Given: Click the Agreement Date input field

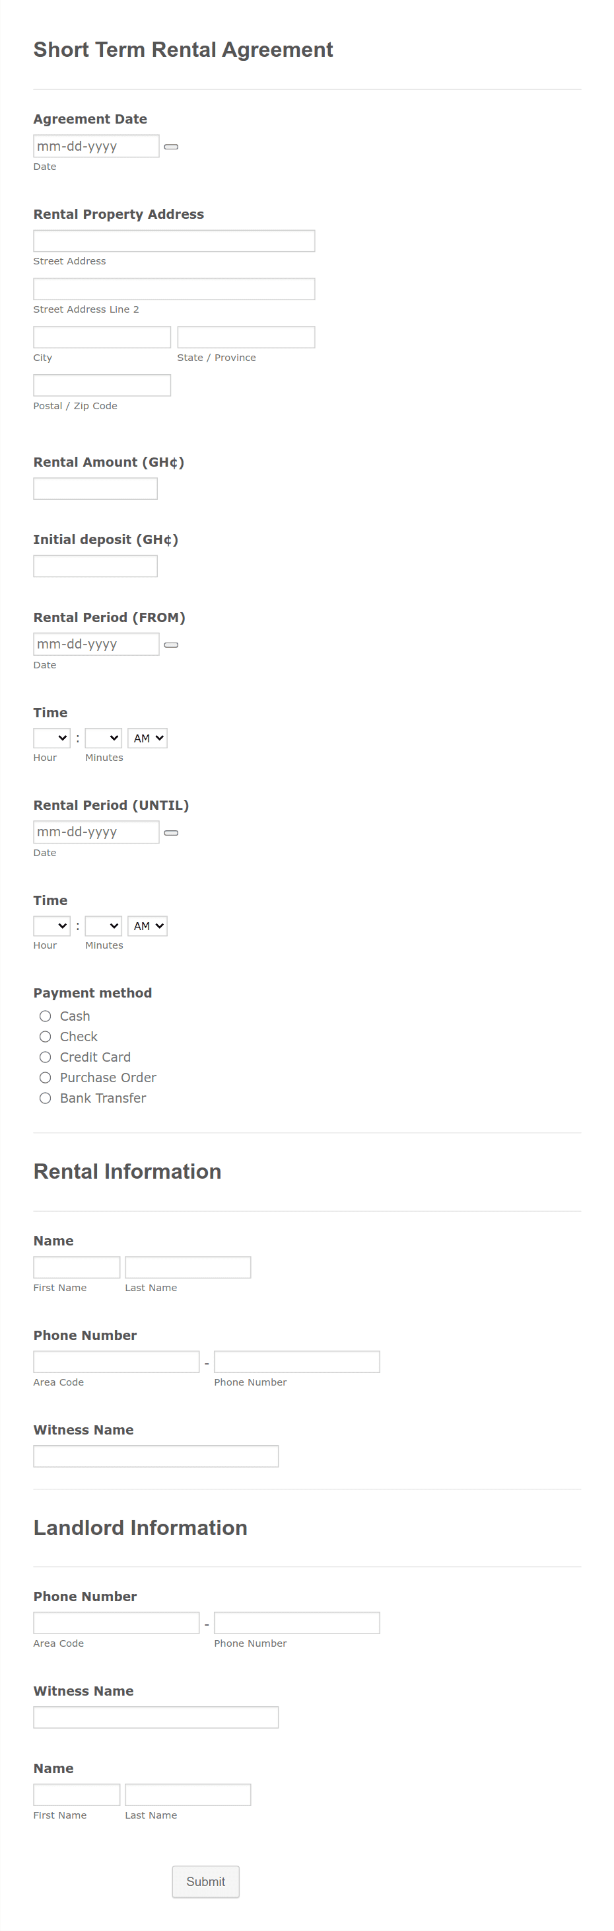Looking at the screenshot, I should coord(96,145).
